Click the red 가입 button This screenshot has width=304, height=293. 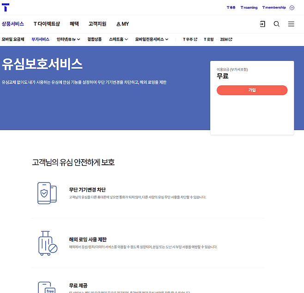tap(252, 90)
